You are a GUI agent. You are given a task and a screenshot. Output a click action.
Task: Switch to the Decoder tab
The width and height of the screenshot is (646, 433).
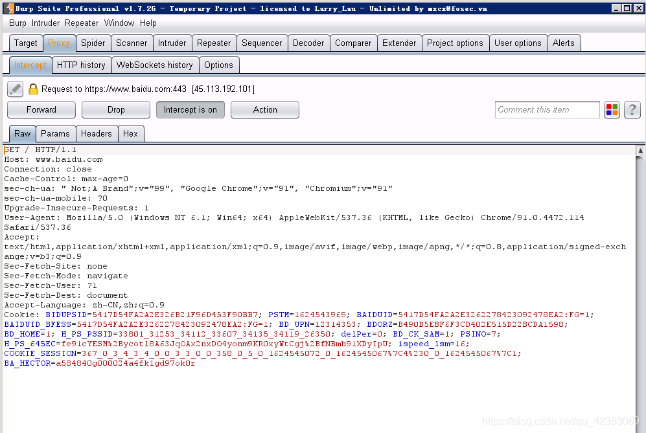coord(308,43)
